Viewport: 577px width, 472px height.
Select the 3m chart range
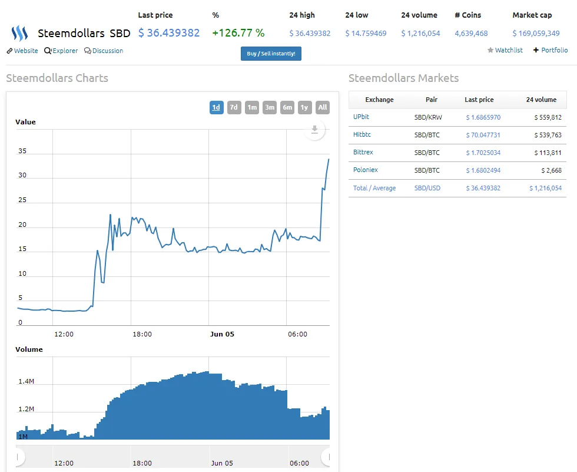click(270, 107)
